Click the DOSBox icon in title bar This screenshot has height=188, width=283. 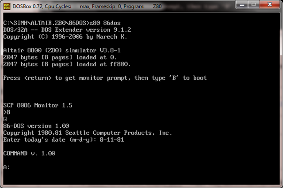(x=7, y=7)
